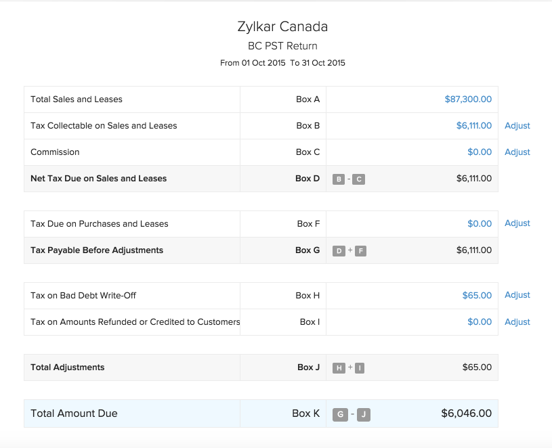
Task: Adjust Tax on Amounts Refunded or Credited
Action: point(517,322)
